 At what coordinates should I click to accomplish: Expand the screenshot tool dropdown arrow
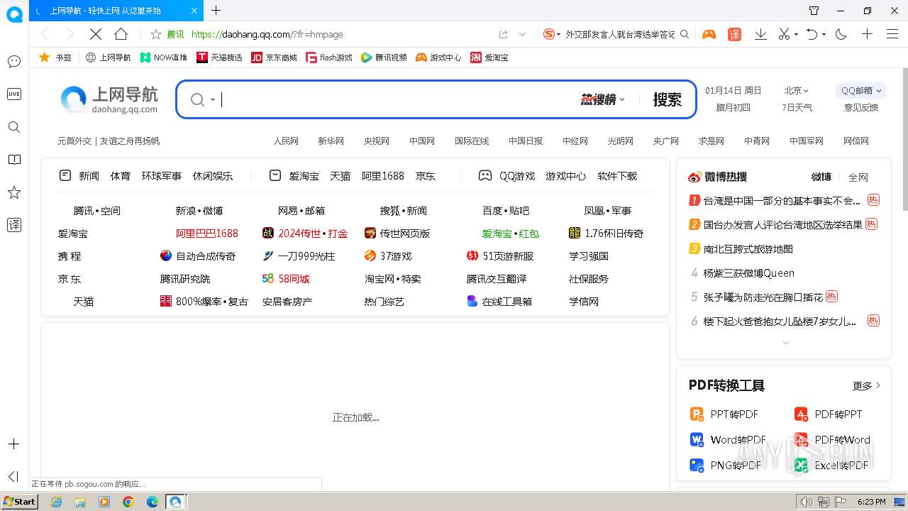pos(796,35)
